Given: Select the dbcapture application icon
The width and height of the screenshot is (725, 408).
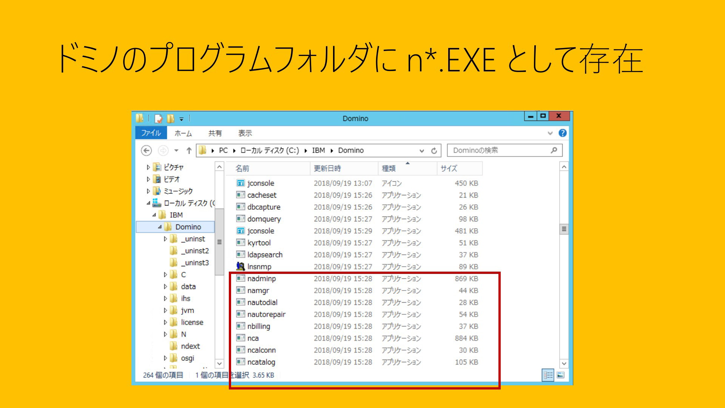Looking at the screenshot, I should click(x=241, y=207).
